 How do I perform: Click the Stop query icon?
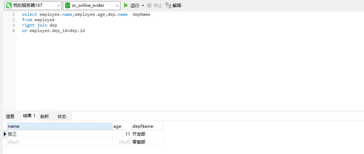[149, 5]
